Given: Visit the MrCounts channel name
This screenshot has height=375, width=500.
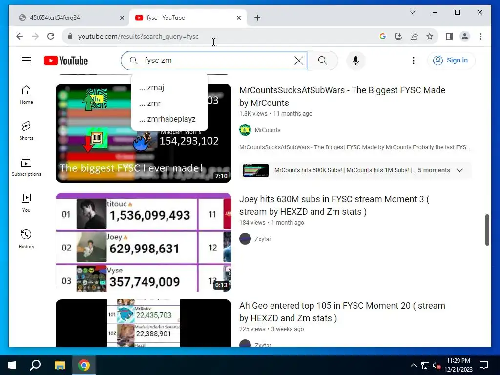Looking at the screenshot, I should (268, 130).
